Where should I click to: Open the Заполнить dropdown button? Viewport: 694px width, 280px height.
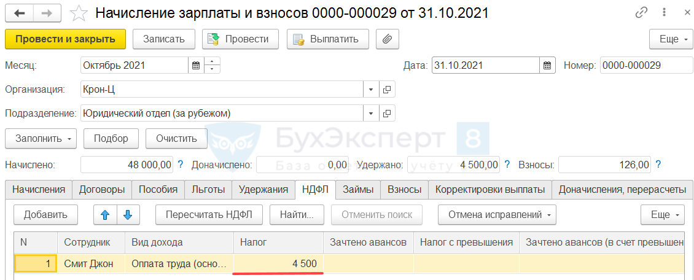point(41,138)
